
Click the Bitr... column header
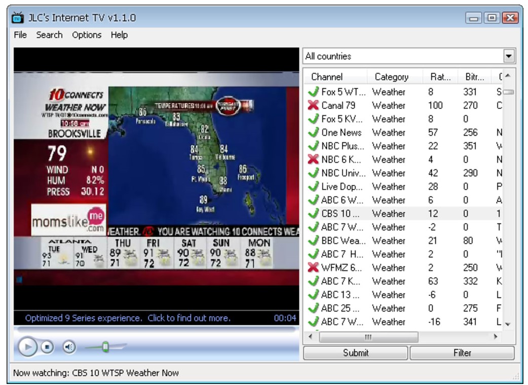(x=475, y=76)
